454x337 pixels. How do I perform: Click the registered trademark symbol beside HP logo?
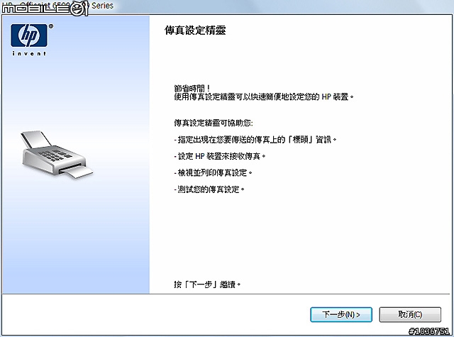(x=51, y=26)
